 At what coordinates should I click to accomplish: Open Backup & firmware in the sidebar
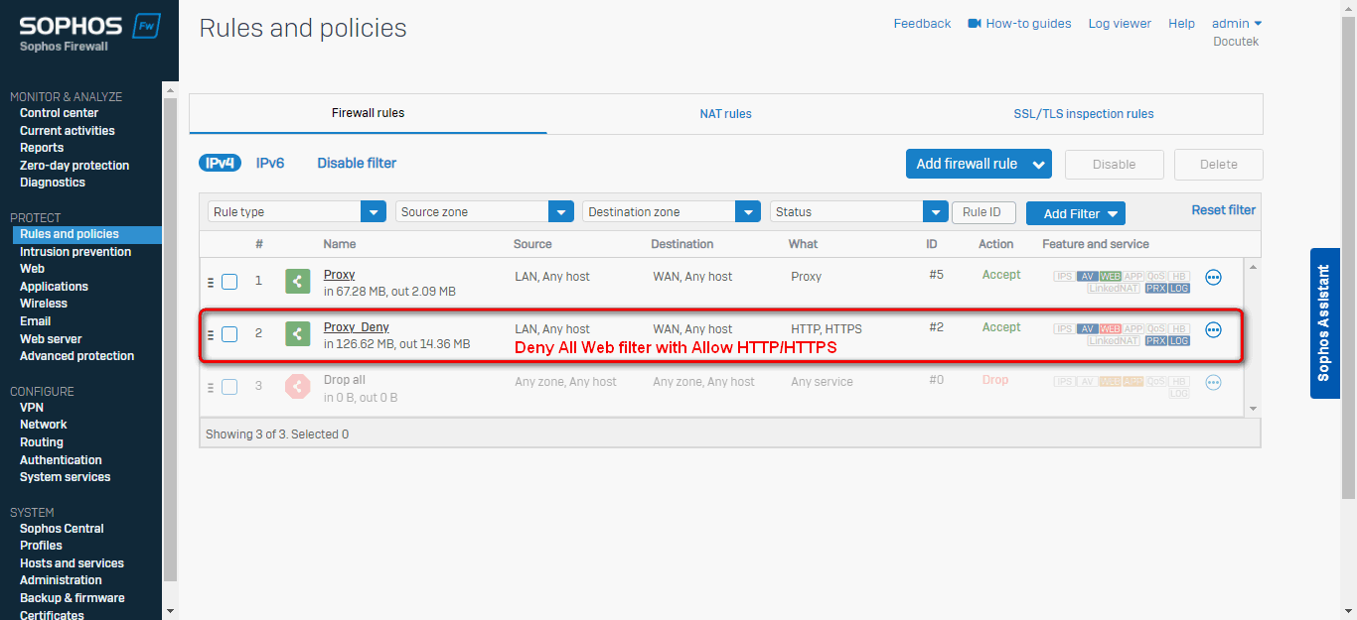pyautogui.click(x=73, y=598)
